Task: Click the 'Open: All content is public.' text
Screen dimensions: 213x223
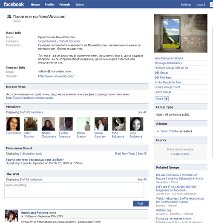Action: (173, 114)
